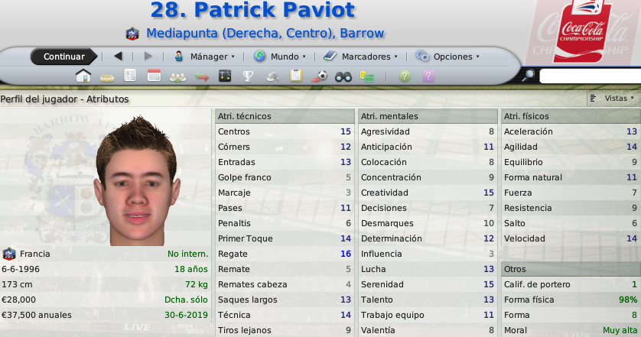The width and height of the screenshot is (641, 337).
Task: Open the tactics board icon
Action: 224,76
